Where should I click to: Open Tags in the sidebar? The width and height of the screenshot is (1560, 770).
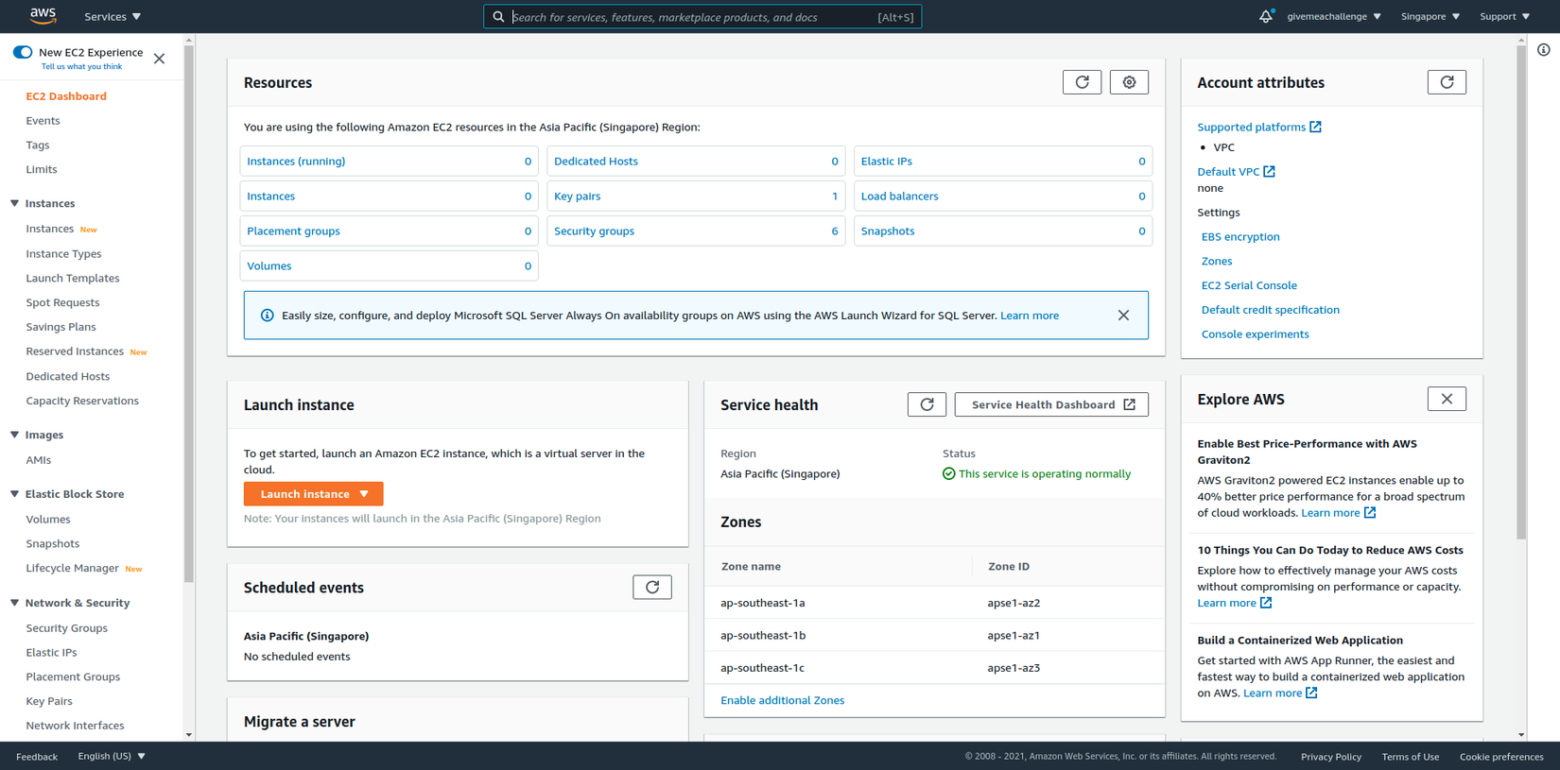38,145
